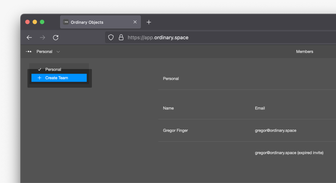Click the expired invite email entry
The width and height of the screenshot is (336, 183).
pos(289,153)
